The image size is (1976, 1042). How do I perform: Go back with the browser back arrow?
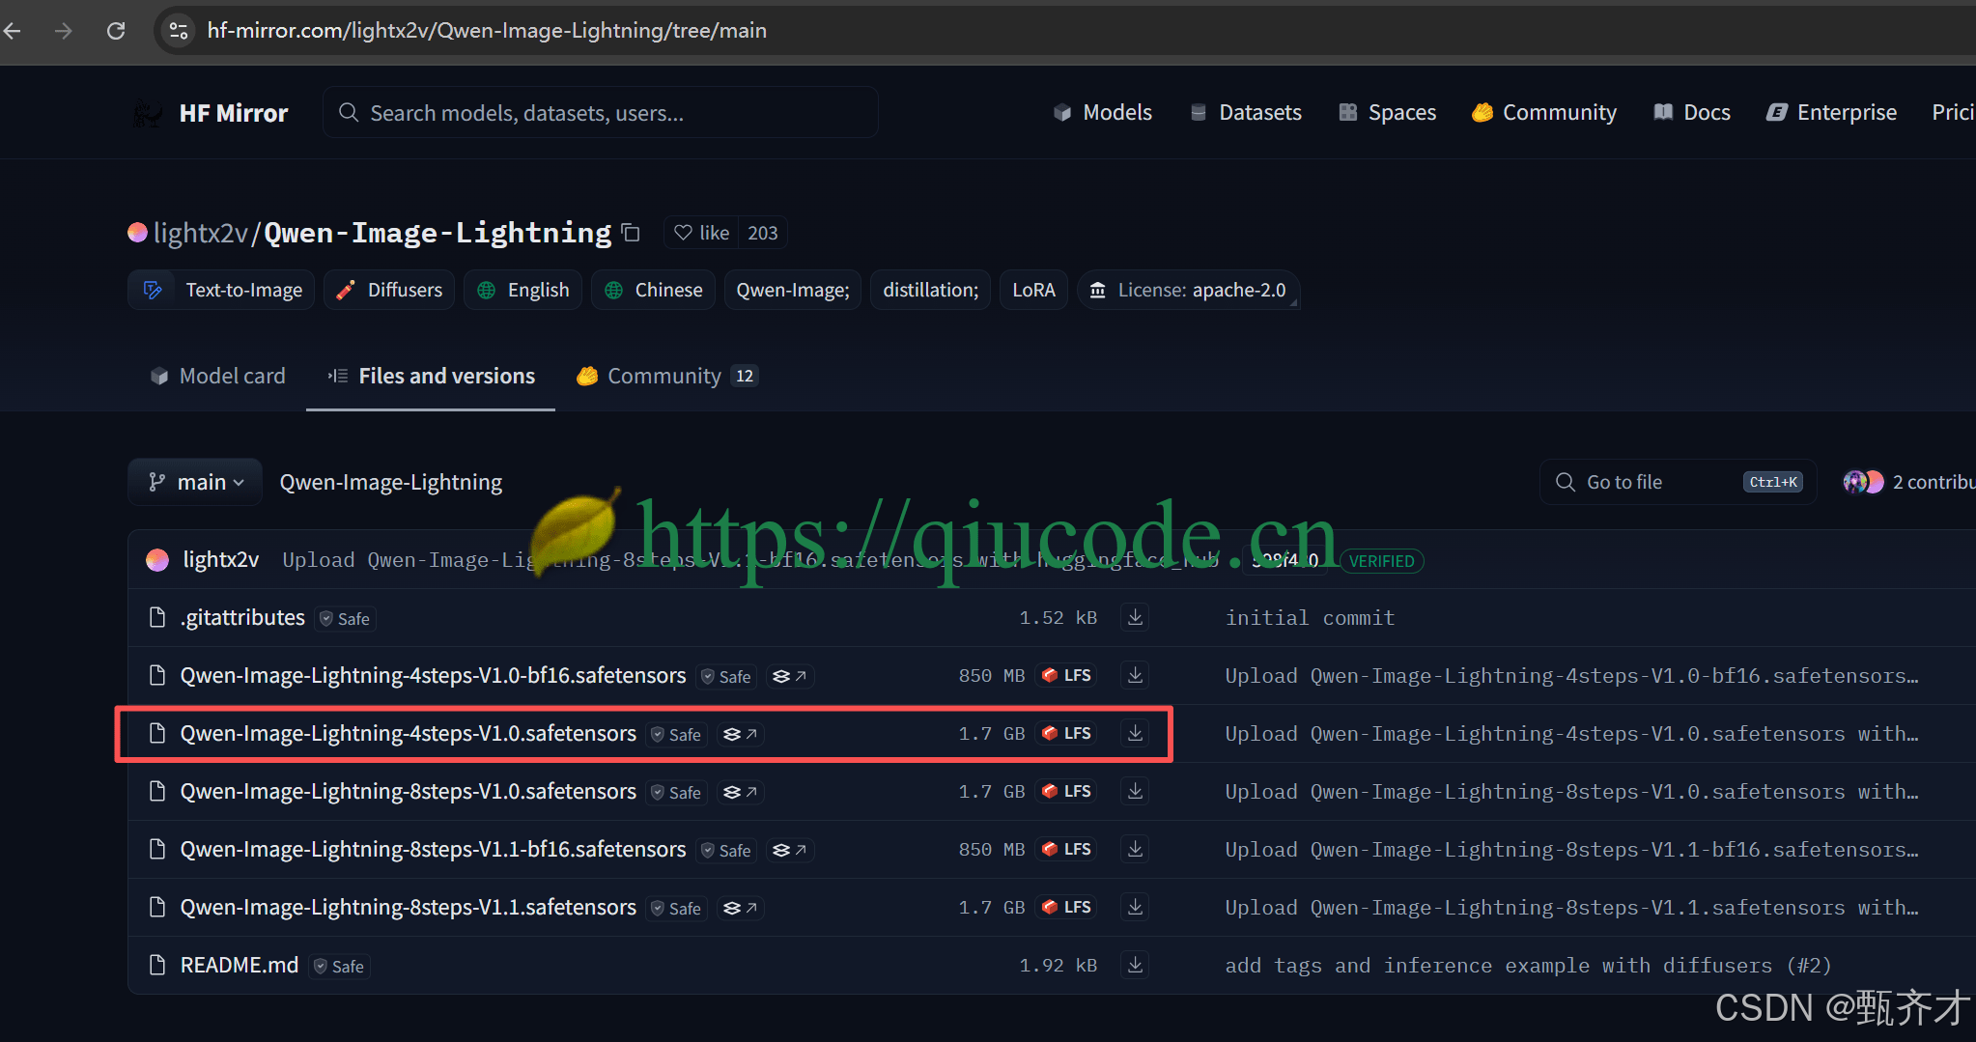coord(13,31)
